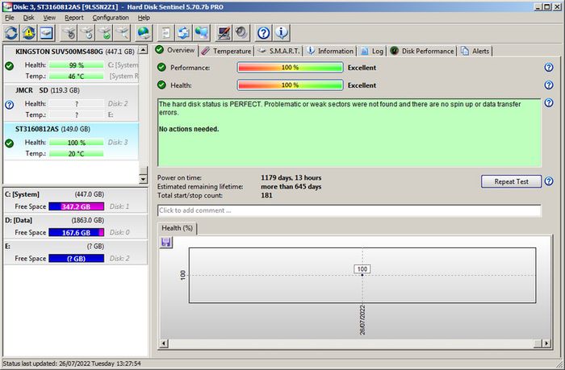Image resolution: width=565 pixels, height=370 pixels.
Task: Click green check status icon of ST3160812AS
Action: pyautogui.click(x=10, y=143)
